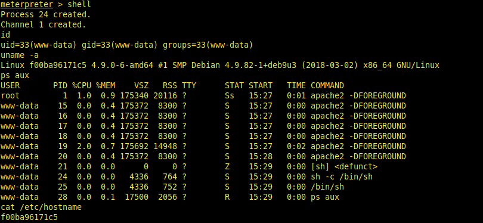483x223 pixels.
Task: Click the 'PID' column header
Action: pos(60,85)
